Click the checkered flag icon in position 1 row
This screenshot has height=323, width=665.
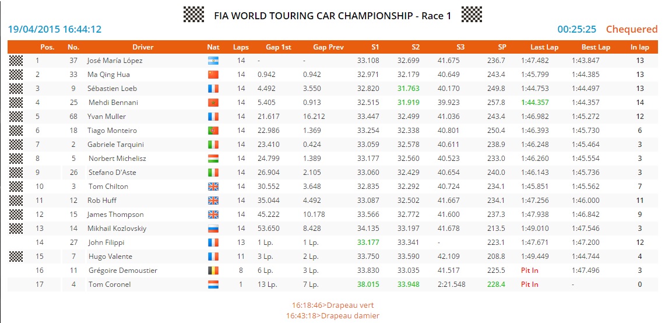point(16,61)
